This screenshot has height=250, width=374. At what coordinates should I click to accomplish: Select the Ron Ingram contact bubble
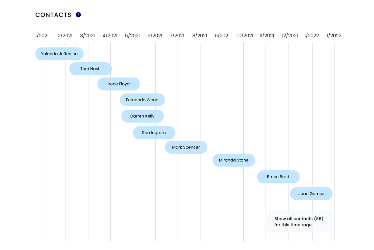[154, 132]
